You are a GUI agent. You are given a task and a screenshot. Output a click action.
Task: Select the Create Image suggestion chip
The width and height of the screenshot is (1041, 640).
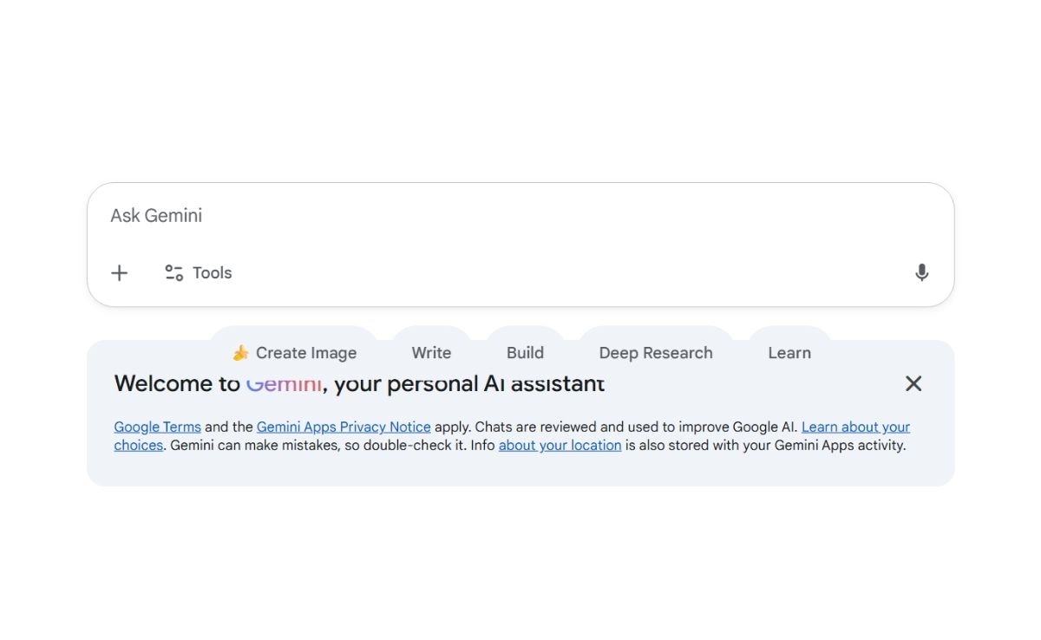pos(294,352)
